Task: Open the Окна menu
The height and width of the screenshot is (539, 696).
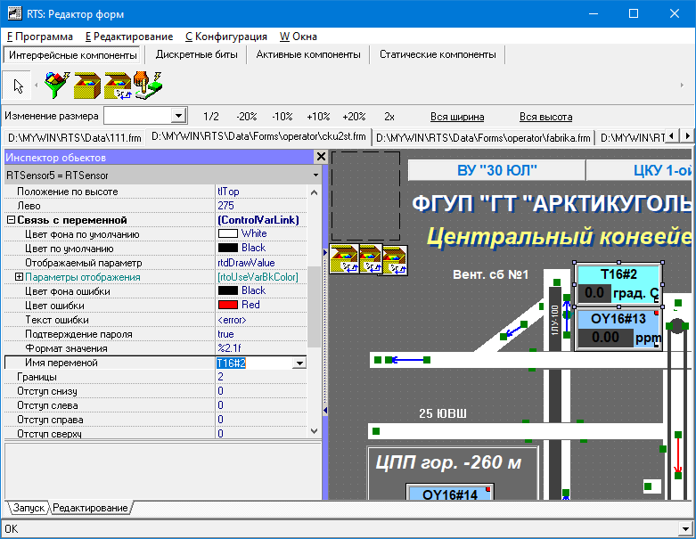Action: coord(299,37)
